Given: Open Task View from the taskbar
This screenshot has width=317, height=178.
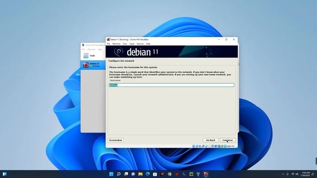Looking at the screenshot, I should coord(126,174).
